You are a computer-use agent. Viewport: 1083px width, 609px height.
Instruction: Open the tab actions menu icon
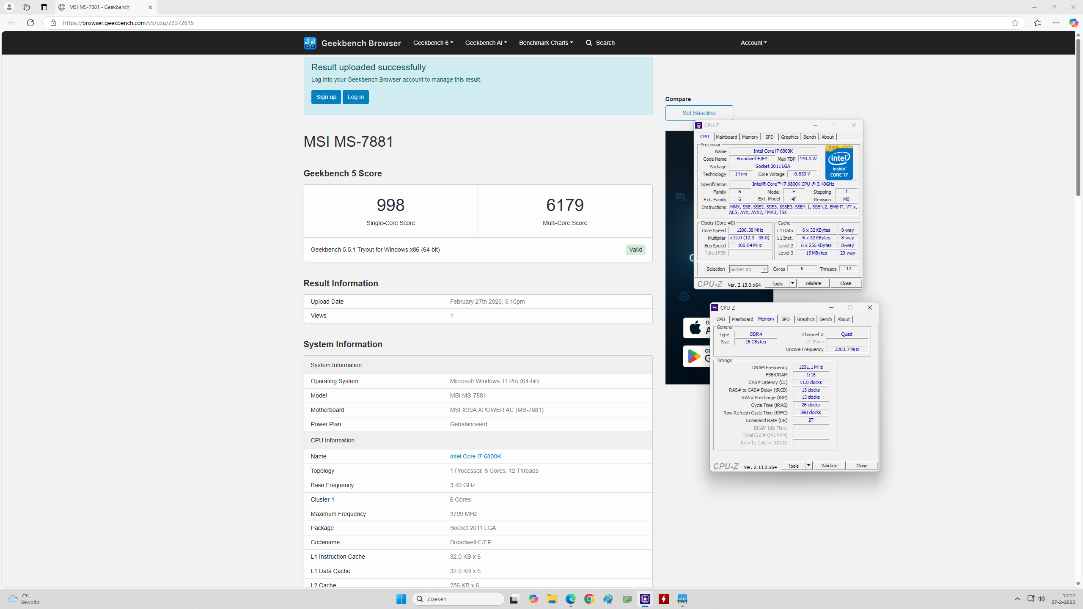[44, 7]
